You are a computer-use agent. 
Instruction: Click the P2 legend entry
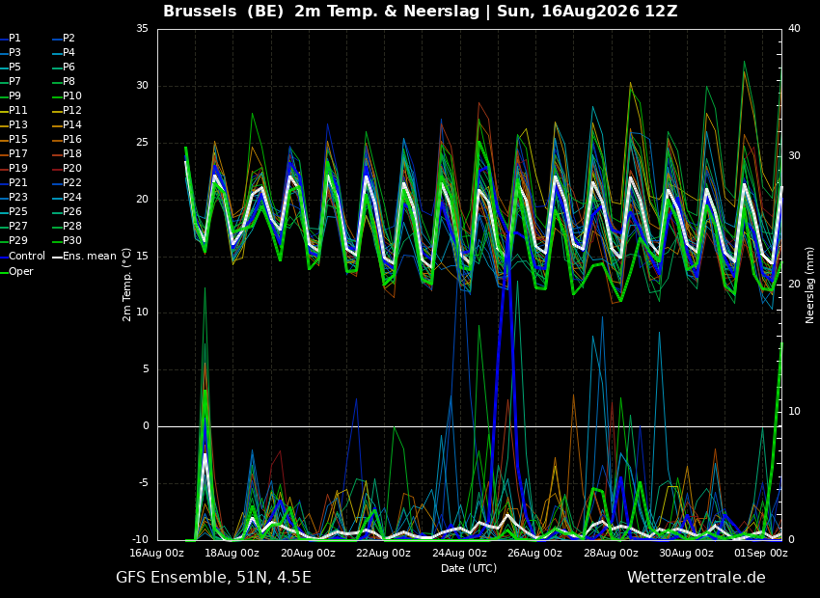[x=64, y=39]
